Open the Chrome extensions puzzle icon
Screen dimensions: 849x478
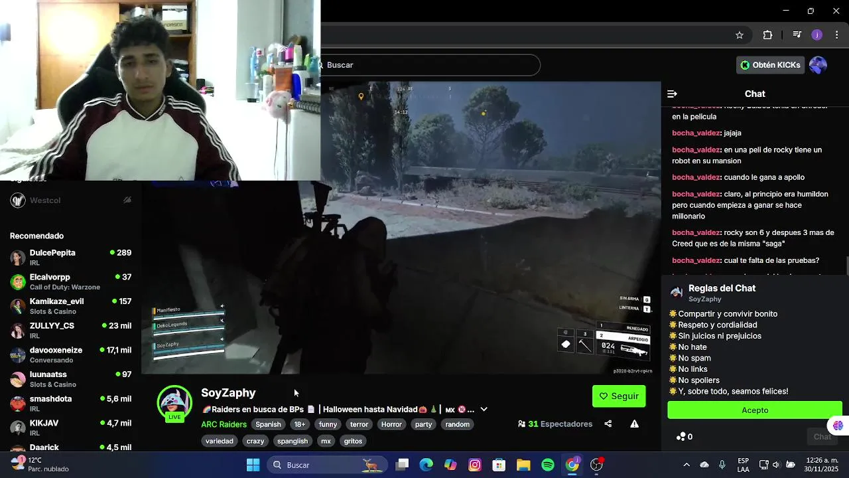[767, 35]
